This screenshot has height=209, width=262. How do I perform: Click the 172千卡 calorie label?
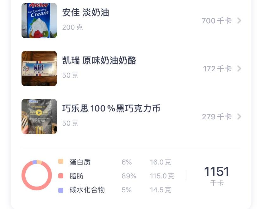click(217, 69)
